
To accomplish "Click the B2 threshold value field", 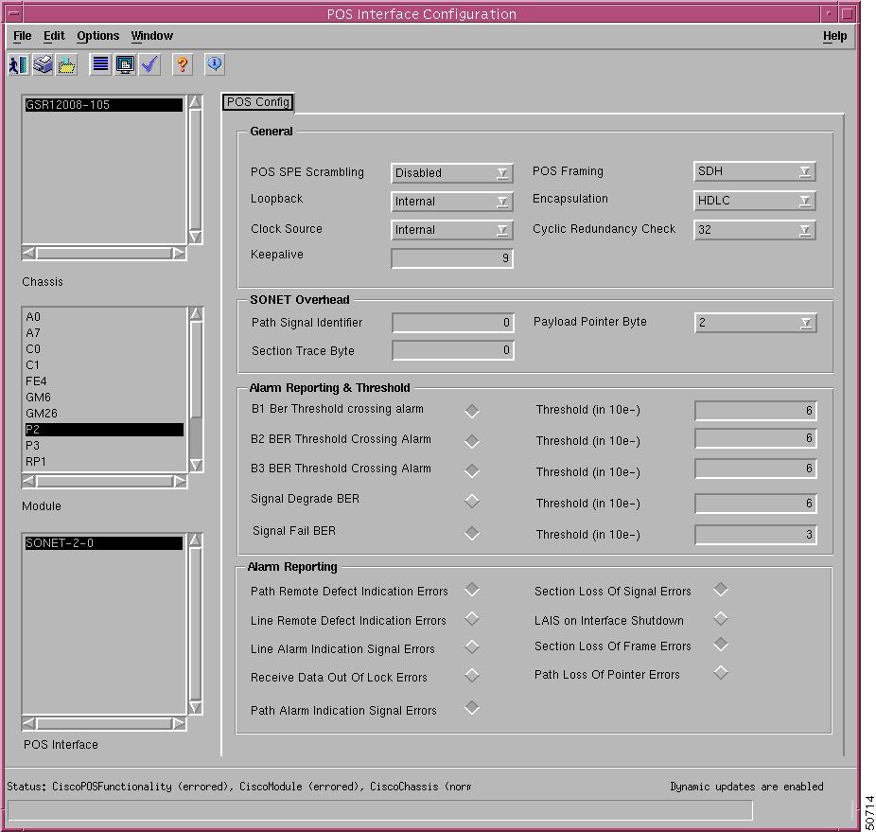I will (755, 438).
